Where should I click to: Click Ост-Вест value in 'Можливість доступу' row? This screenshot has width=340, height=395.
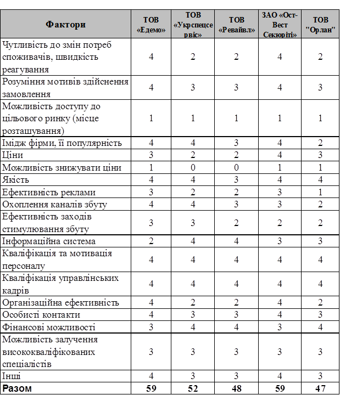click(280, 118)
